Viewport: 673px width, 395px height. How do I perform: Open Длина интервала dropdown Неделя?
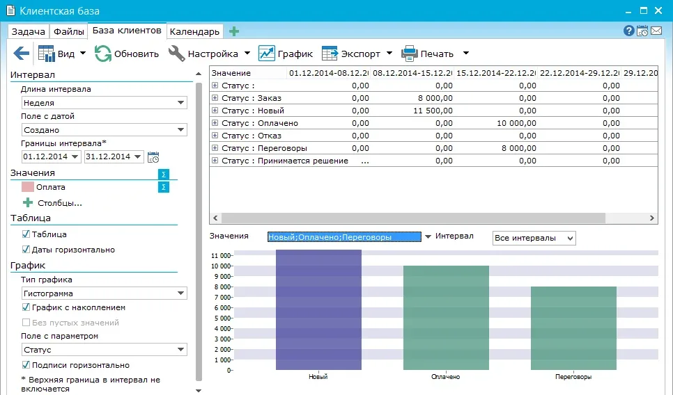[x=105, y=103]
